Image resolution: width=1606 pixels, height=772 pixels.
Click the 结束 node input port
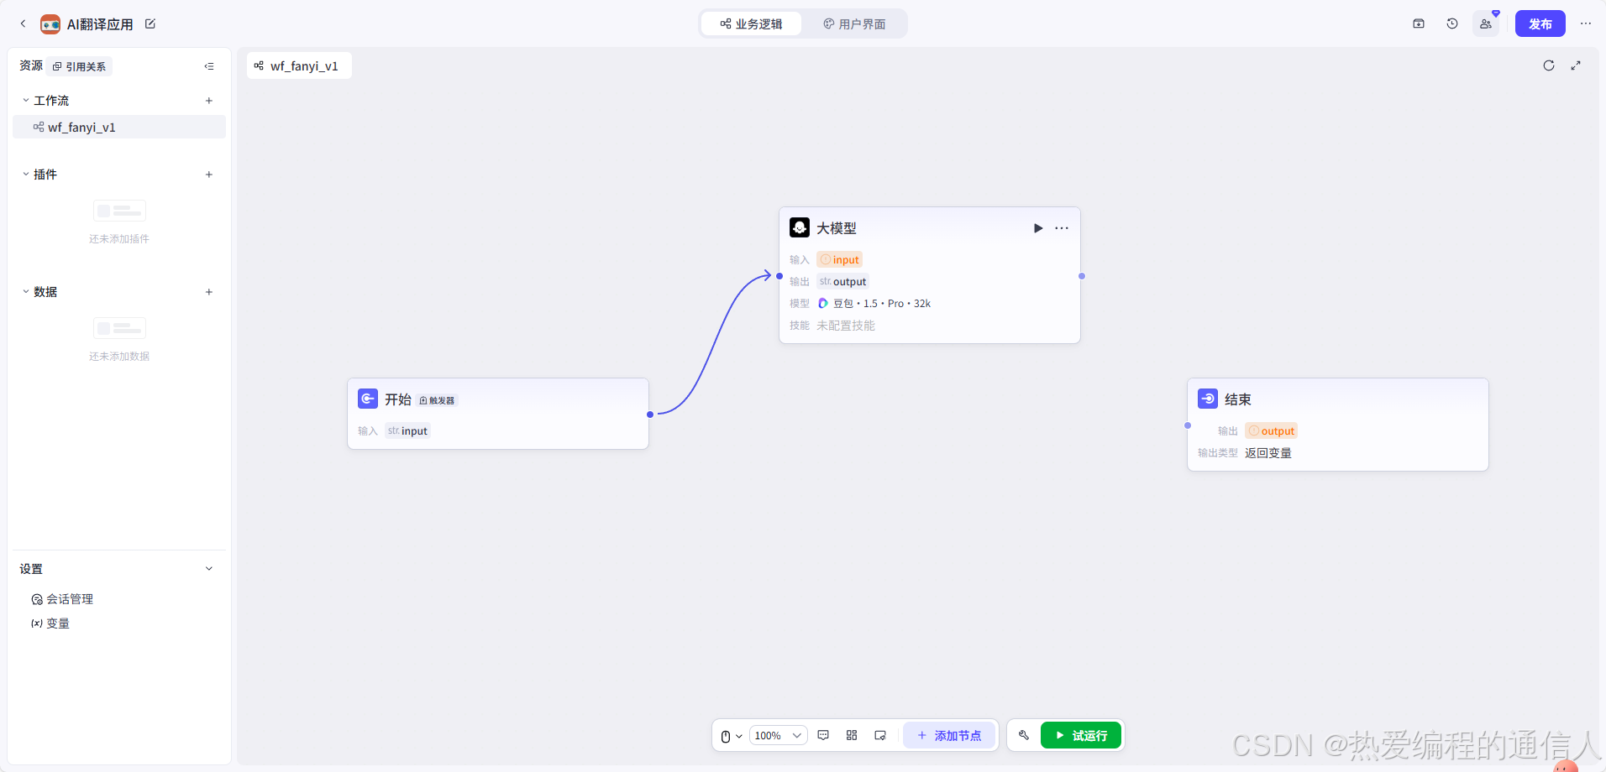(1188, 425)
